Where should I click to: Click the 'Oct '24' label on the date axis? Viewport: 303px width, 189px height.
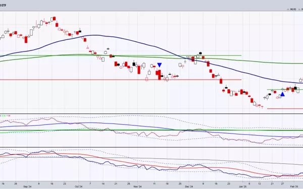point(78,186)
